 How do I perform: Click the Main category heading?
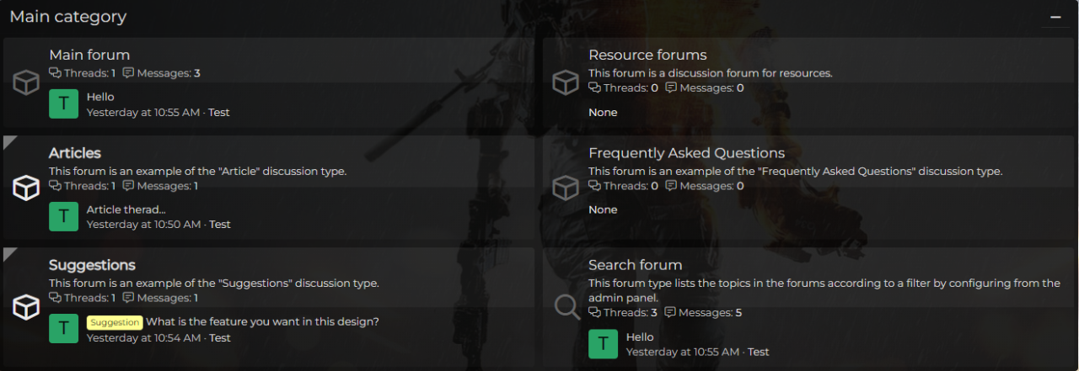coord(68,17)
